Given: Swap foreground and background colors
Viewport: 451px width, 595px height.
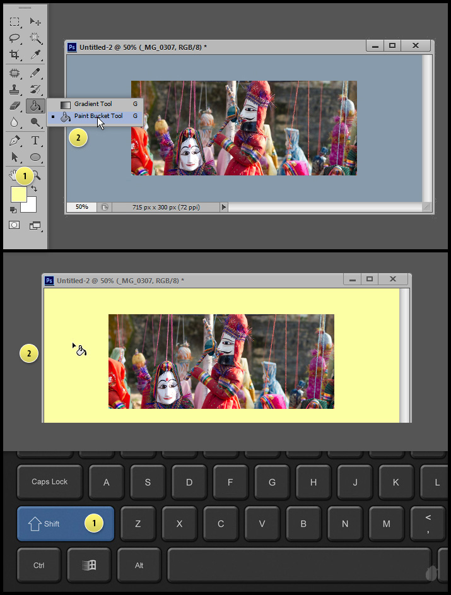Looking at the screenshot, I should coord(33,188).
